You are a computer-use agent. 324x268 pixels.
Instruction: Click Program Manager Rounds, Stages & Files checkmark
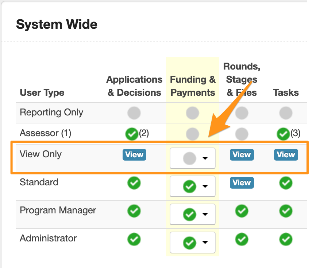[x=242, y=211]
